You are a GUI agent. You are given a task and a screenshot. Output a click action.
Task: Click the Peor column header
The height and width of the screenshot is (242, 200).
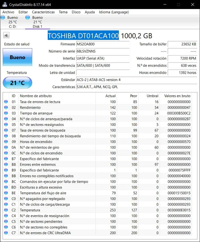[128, 96]
